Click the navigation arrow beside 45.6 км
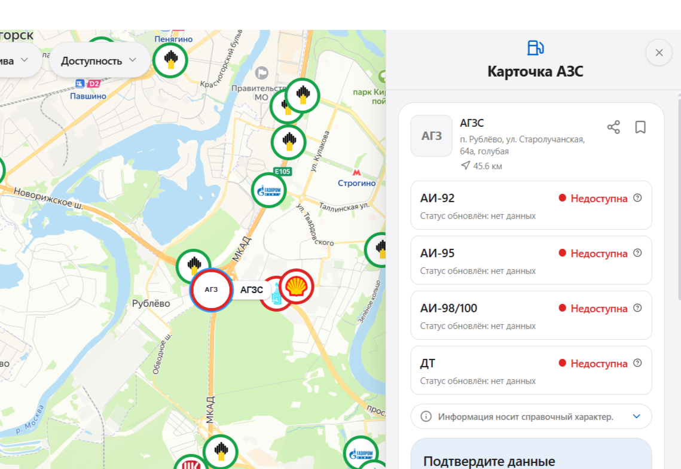681x469 pixels. point(465,166)
